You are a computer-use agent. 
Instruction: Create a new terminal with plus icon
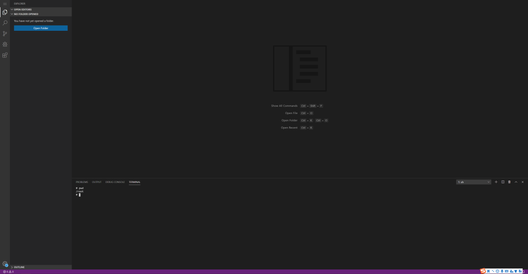[x=496, y=182]
